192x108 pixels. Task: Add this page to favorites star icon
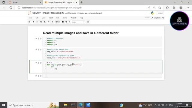point(160,8)
